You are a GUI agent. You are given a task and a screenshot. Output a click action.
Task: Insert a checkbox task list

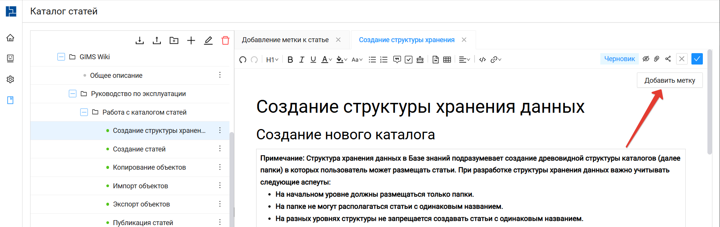pyautogui.click(x=408, y=60)
